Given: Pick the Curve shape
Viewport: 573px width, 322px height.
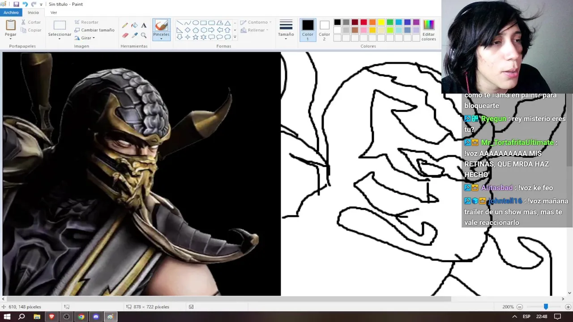Looking at the screenshot, I should tap(188, 23).
